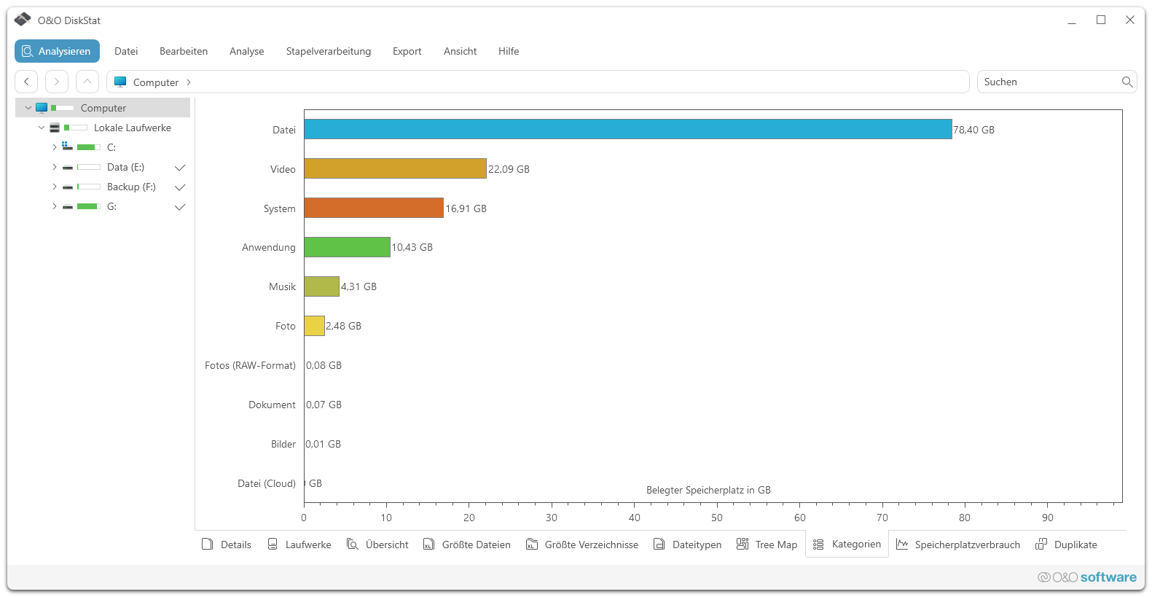The width and height of the screenshot is (1152, 597).
Task: Expand the Data (E:) drive node
Action: (x=54, y=167)
